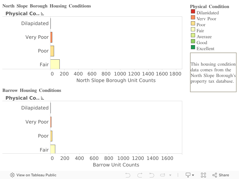Expand the refresh options dropdown arrow
Image resolution: width=239 pixels, height=179 pixels.
click(x=170, y=175)
